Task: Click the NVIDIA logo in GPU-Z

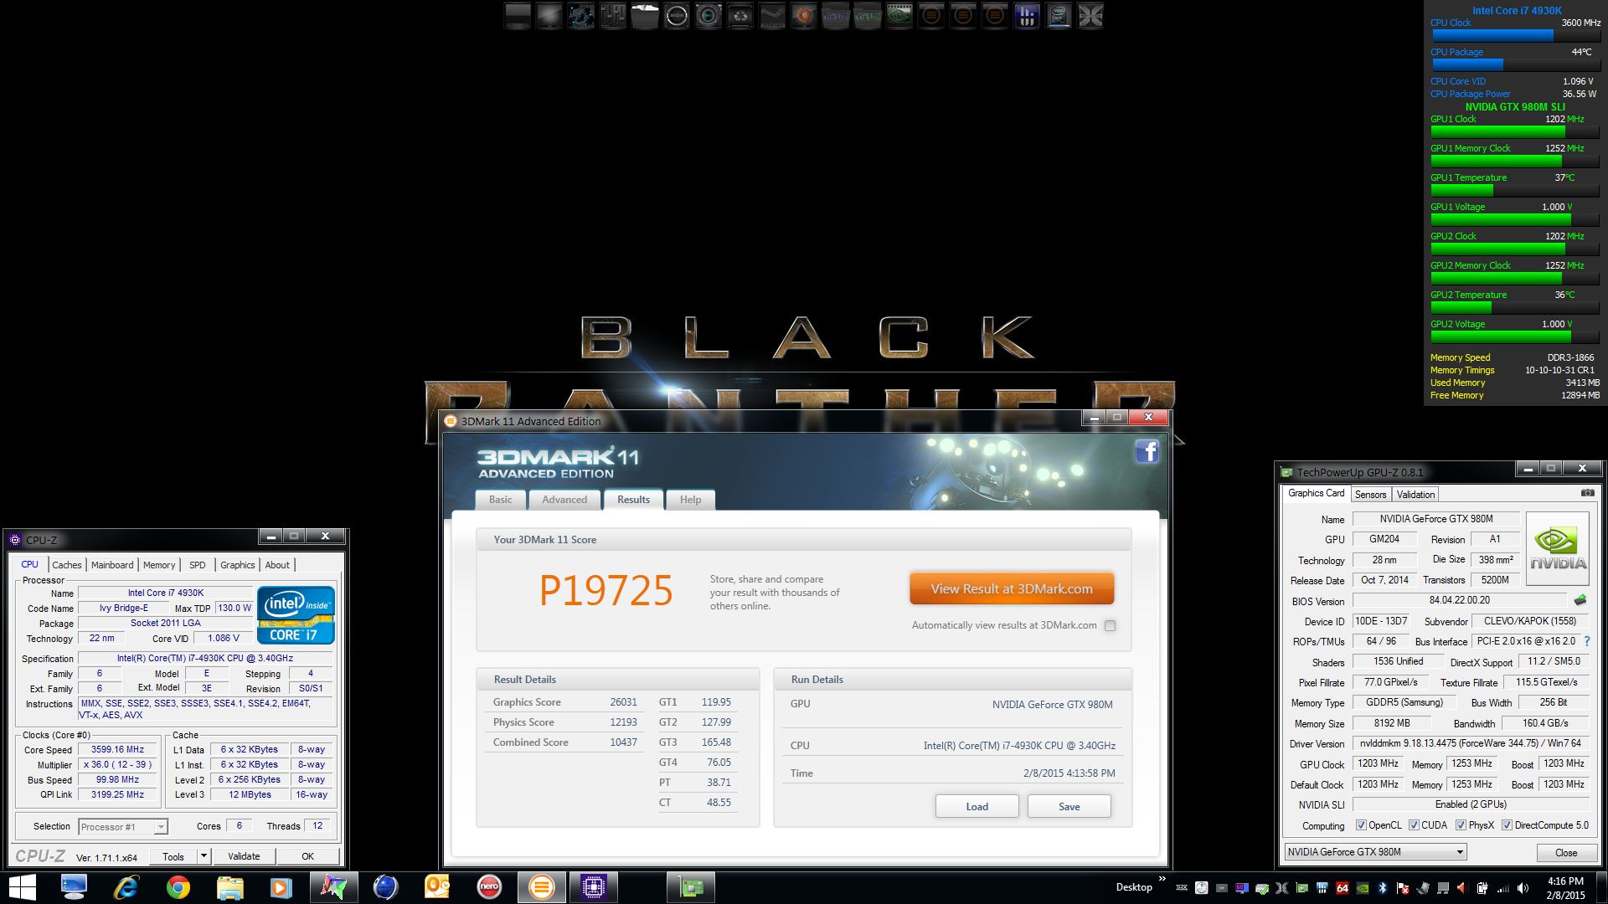Action: [1558, 548]
